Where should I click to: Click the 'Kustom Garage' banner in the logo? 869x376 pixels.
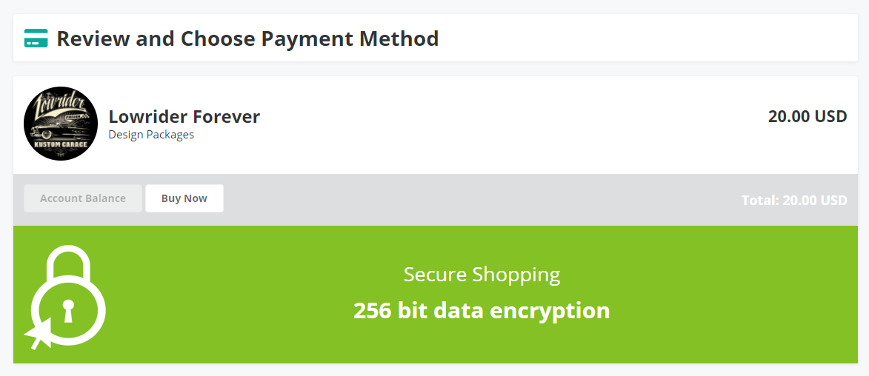61,145
